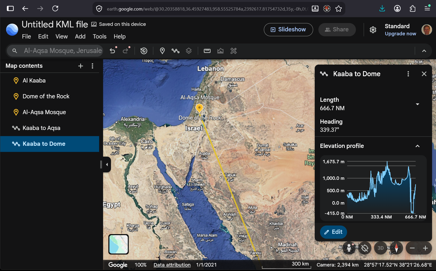The image size is (436, 271).
Task: Select the add placemark pin tool
Action: click(162, 51)
